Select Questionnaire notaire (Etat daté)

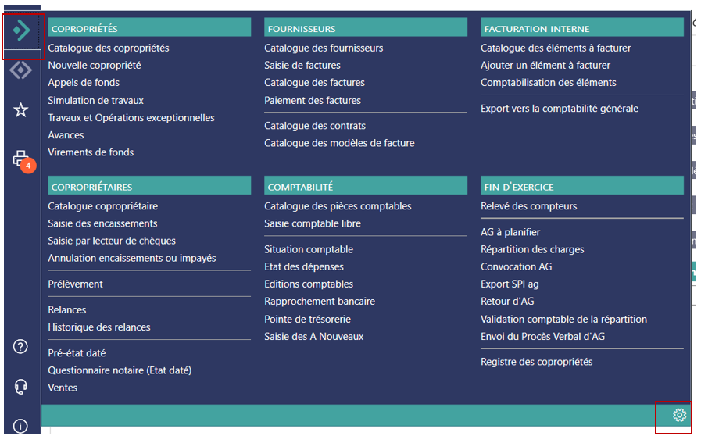click(120, 370)
